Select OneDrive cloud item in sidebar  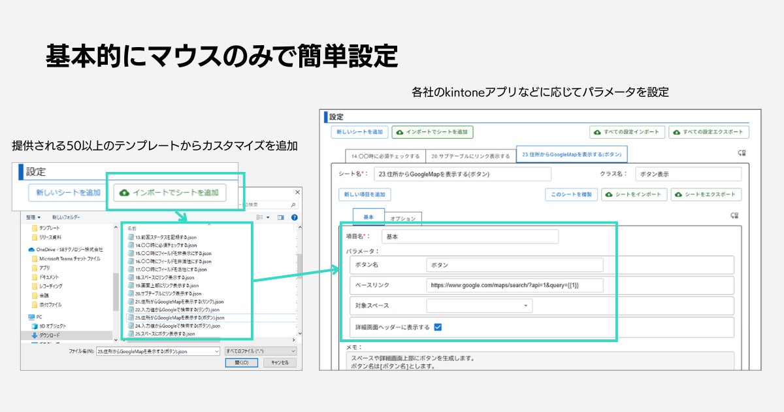click(65, 250)
